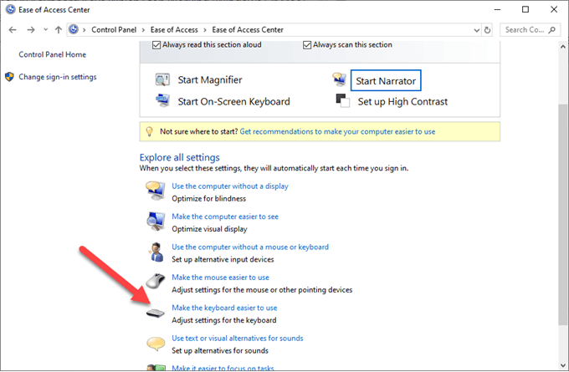
Task: Click the keyboard icon beside keyboard settings
Action: tap(156, 313)
